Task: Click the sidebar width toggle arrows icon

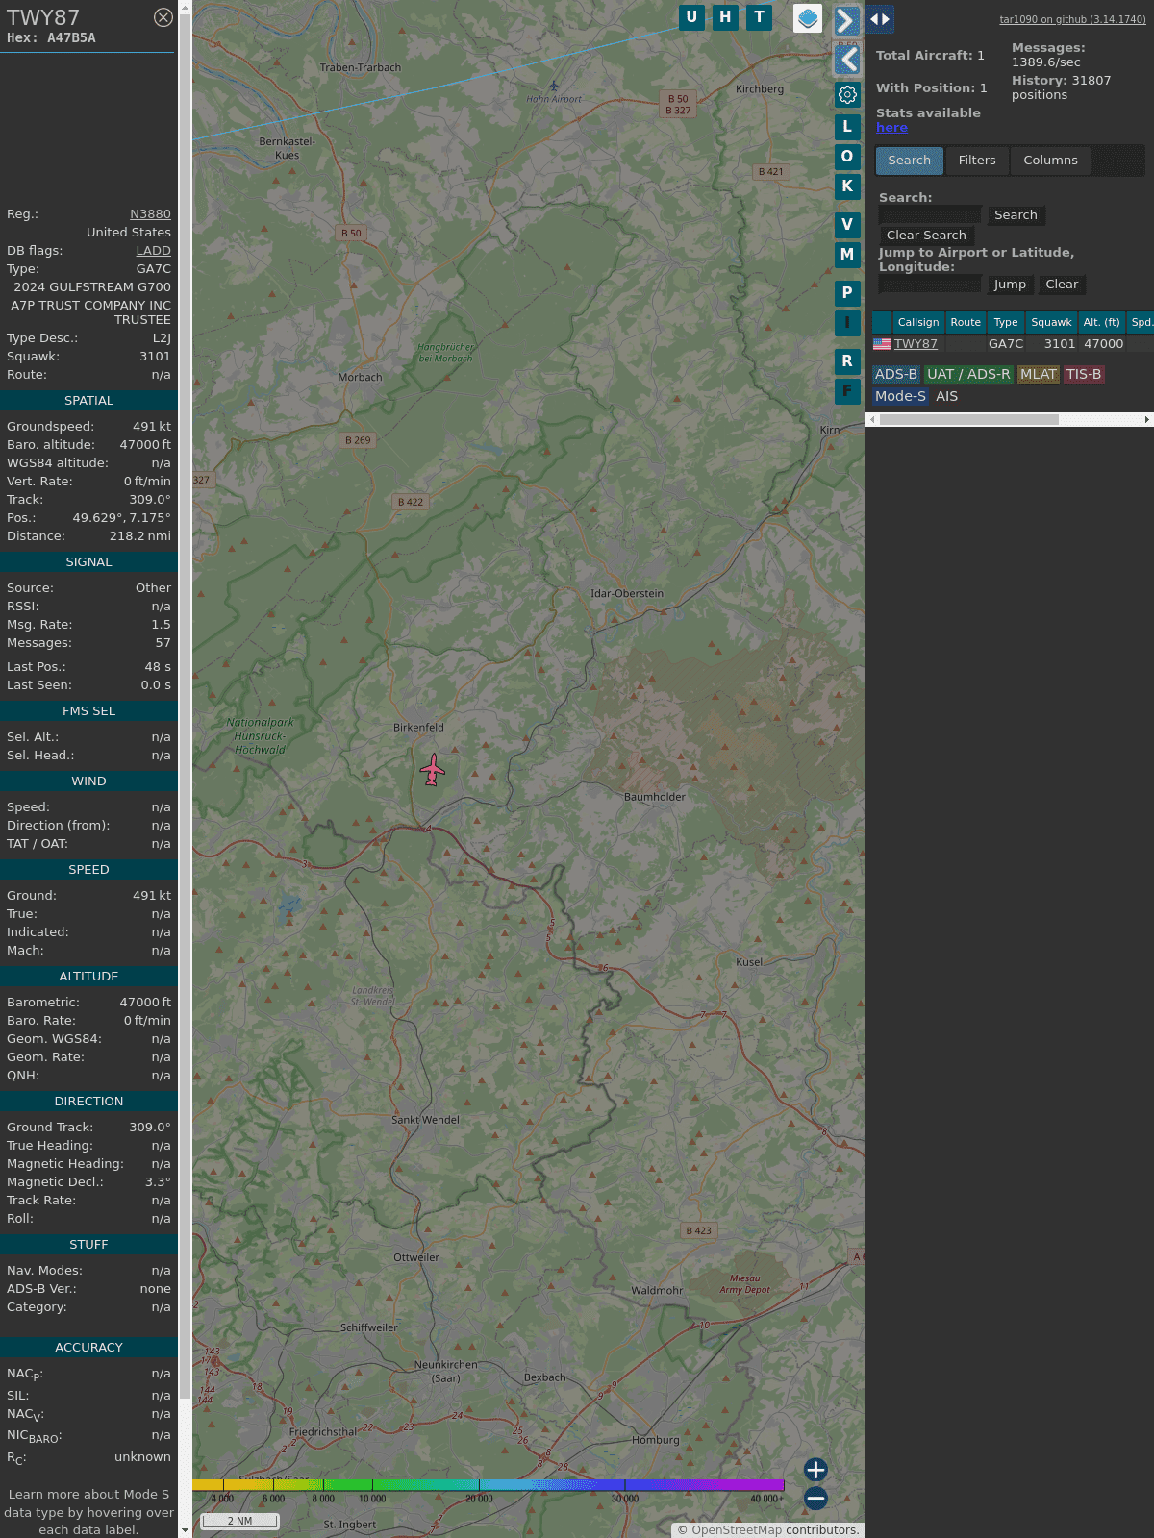Action: pyautogui.click(x=879, y=19)
